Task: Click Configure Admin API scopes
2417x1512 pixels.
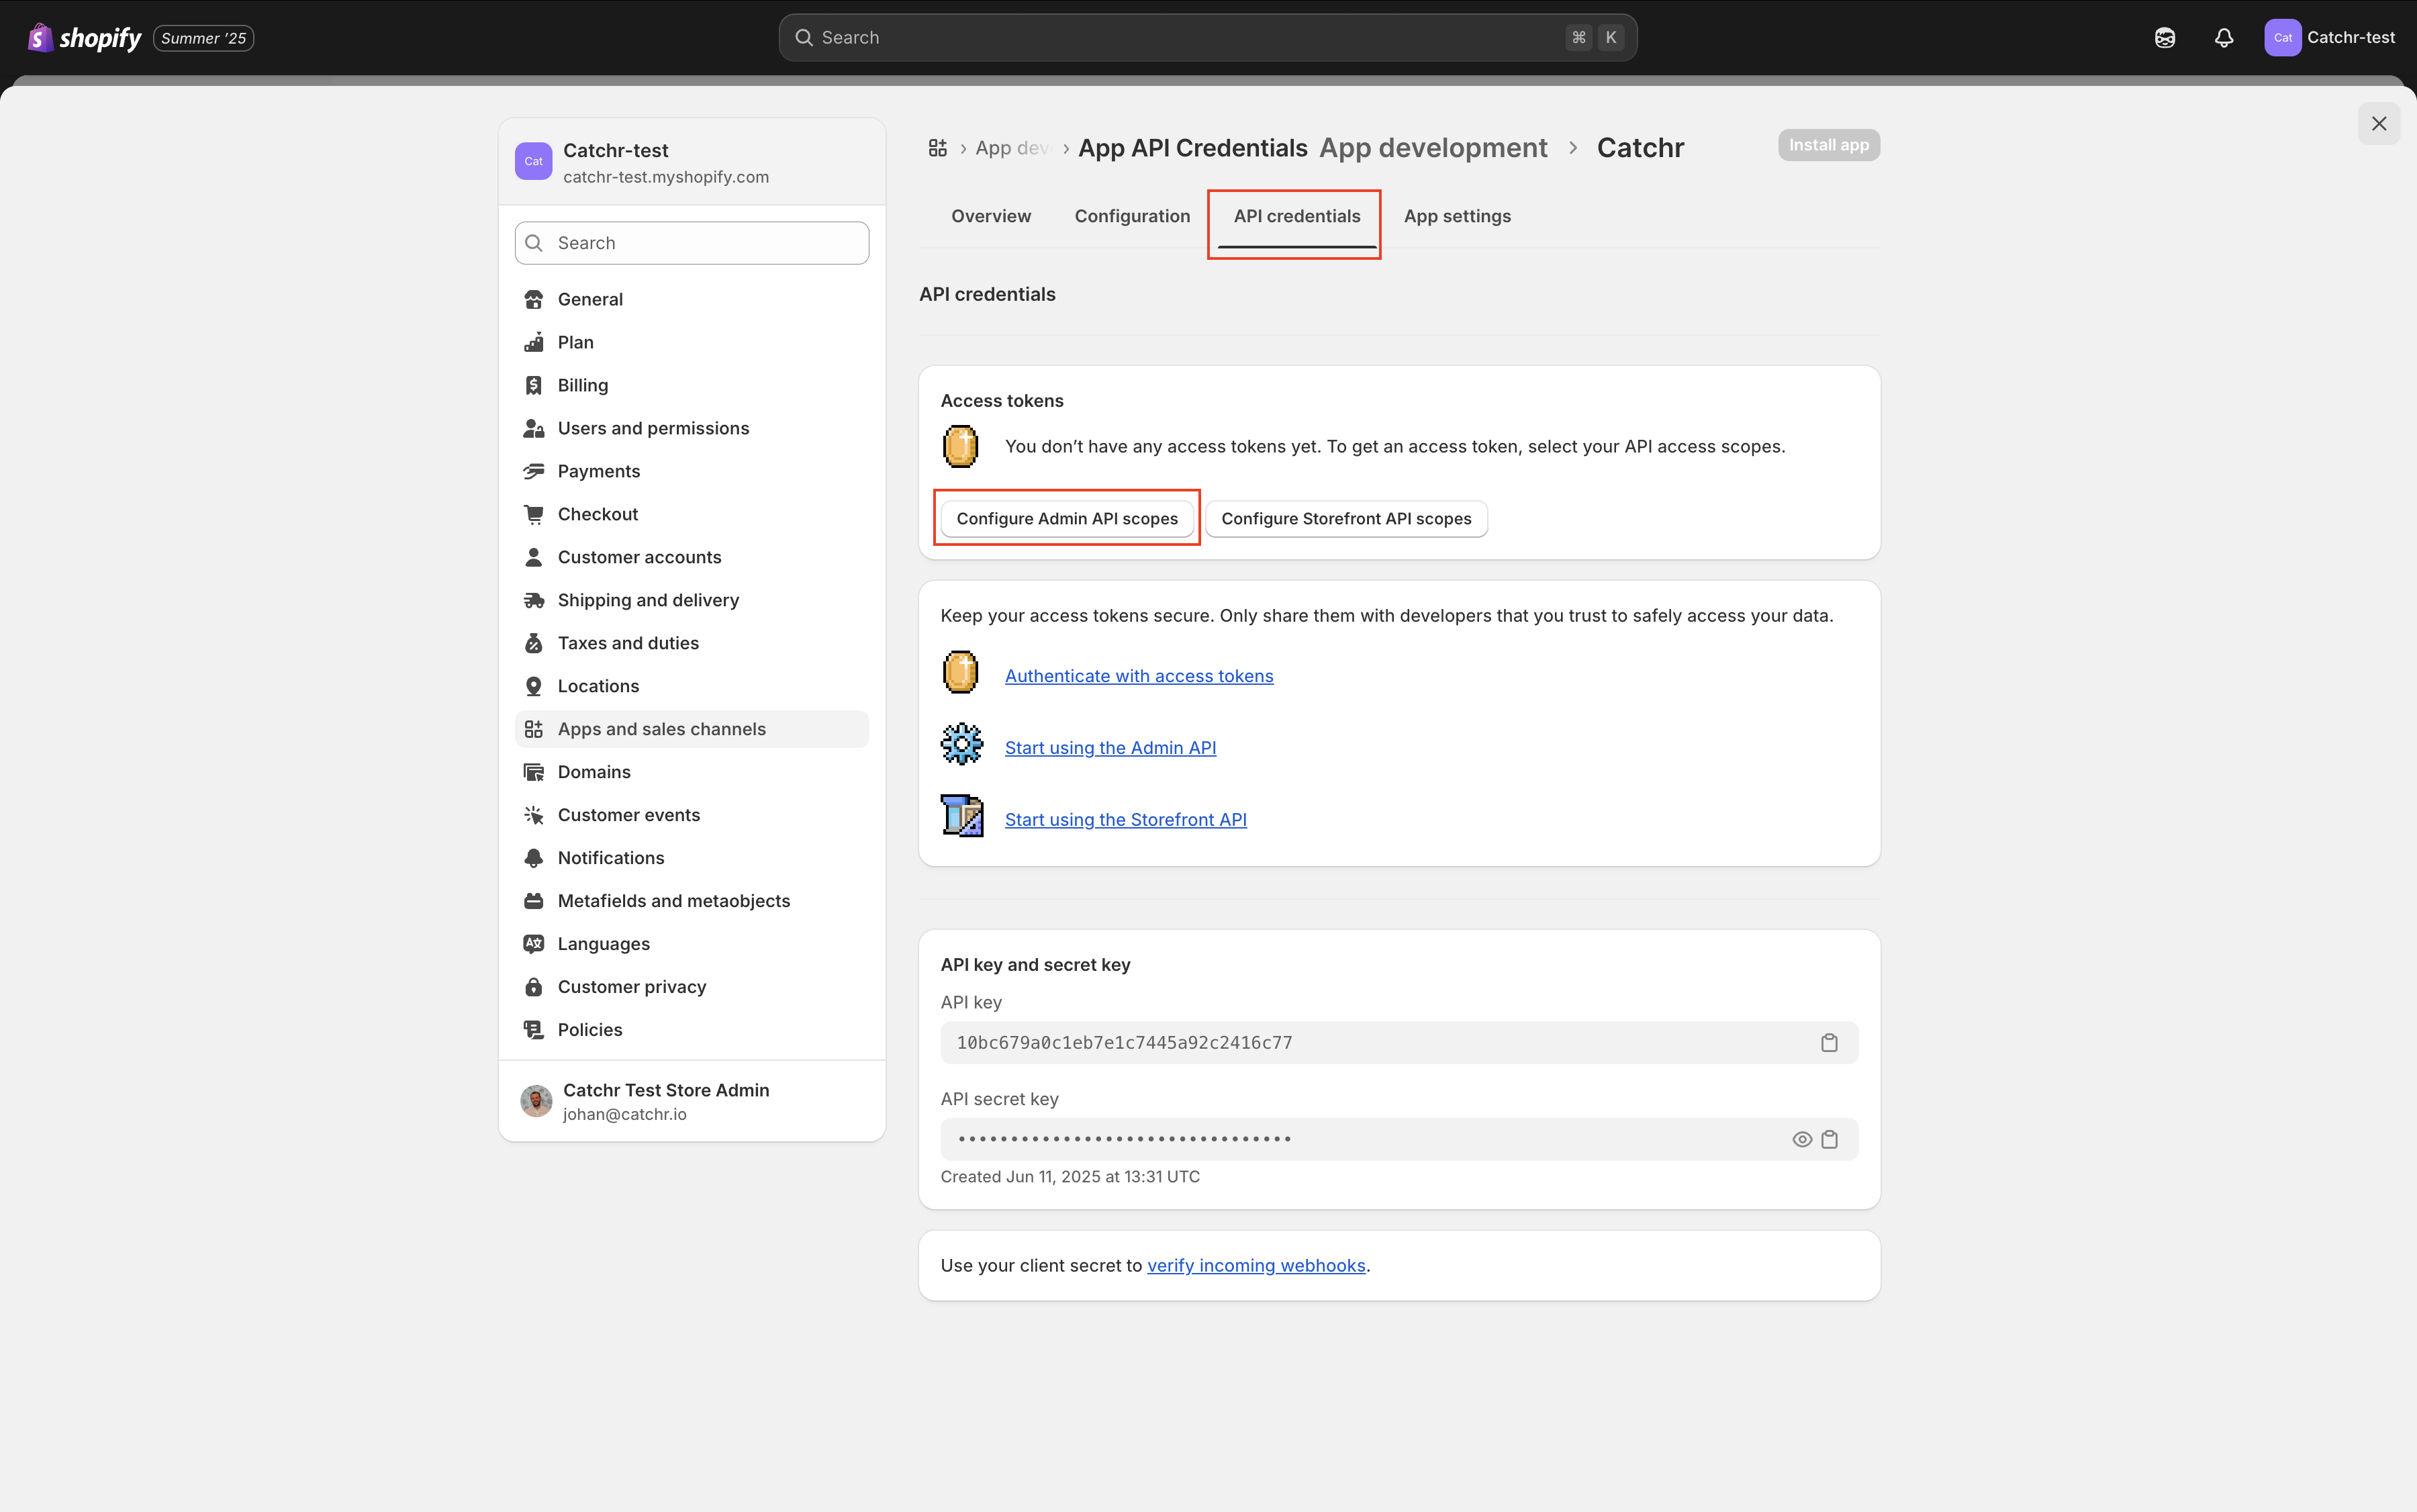Action: click(1067, 519)
